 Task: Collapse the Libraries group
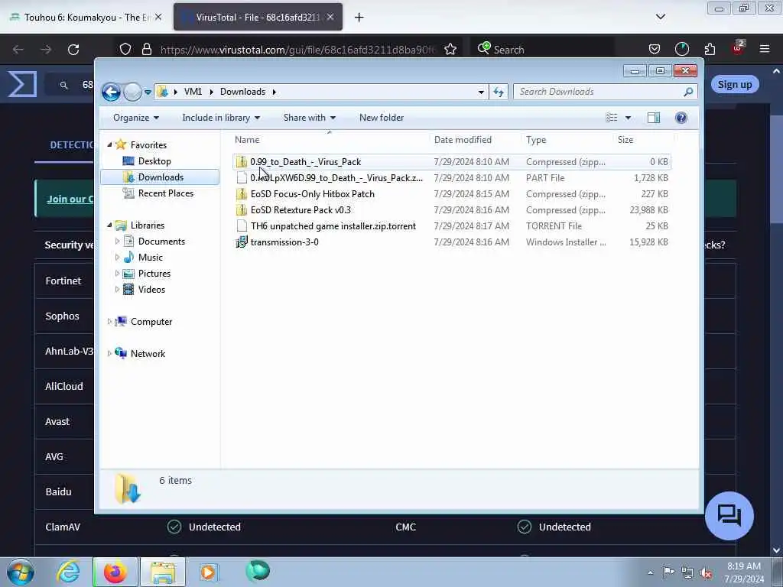(109, 225)
